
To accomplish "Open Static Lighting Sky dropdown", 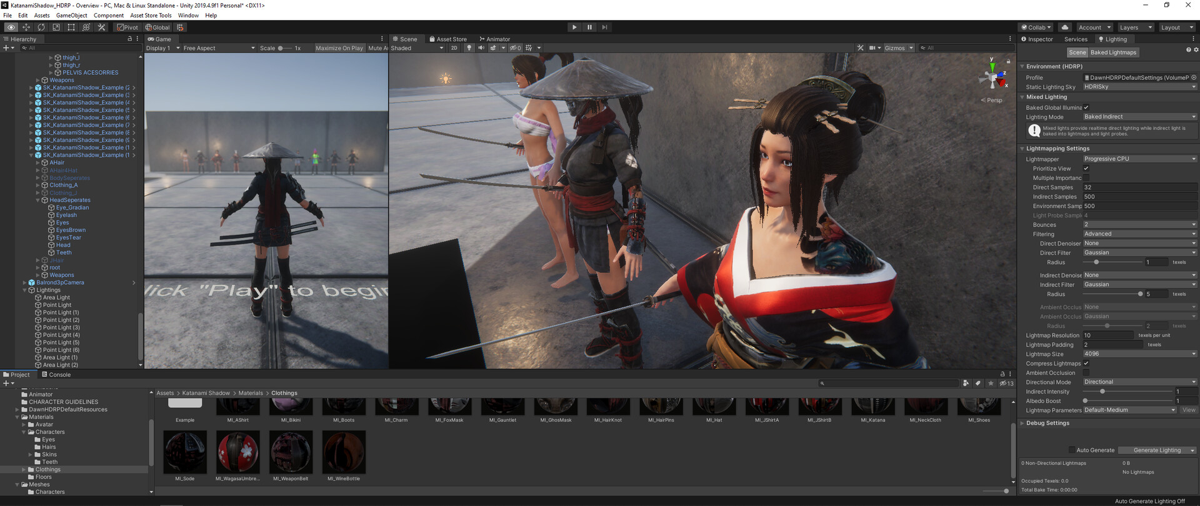I will point(1140,87).
